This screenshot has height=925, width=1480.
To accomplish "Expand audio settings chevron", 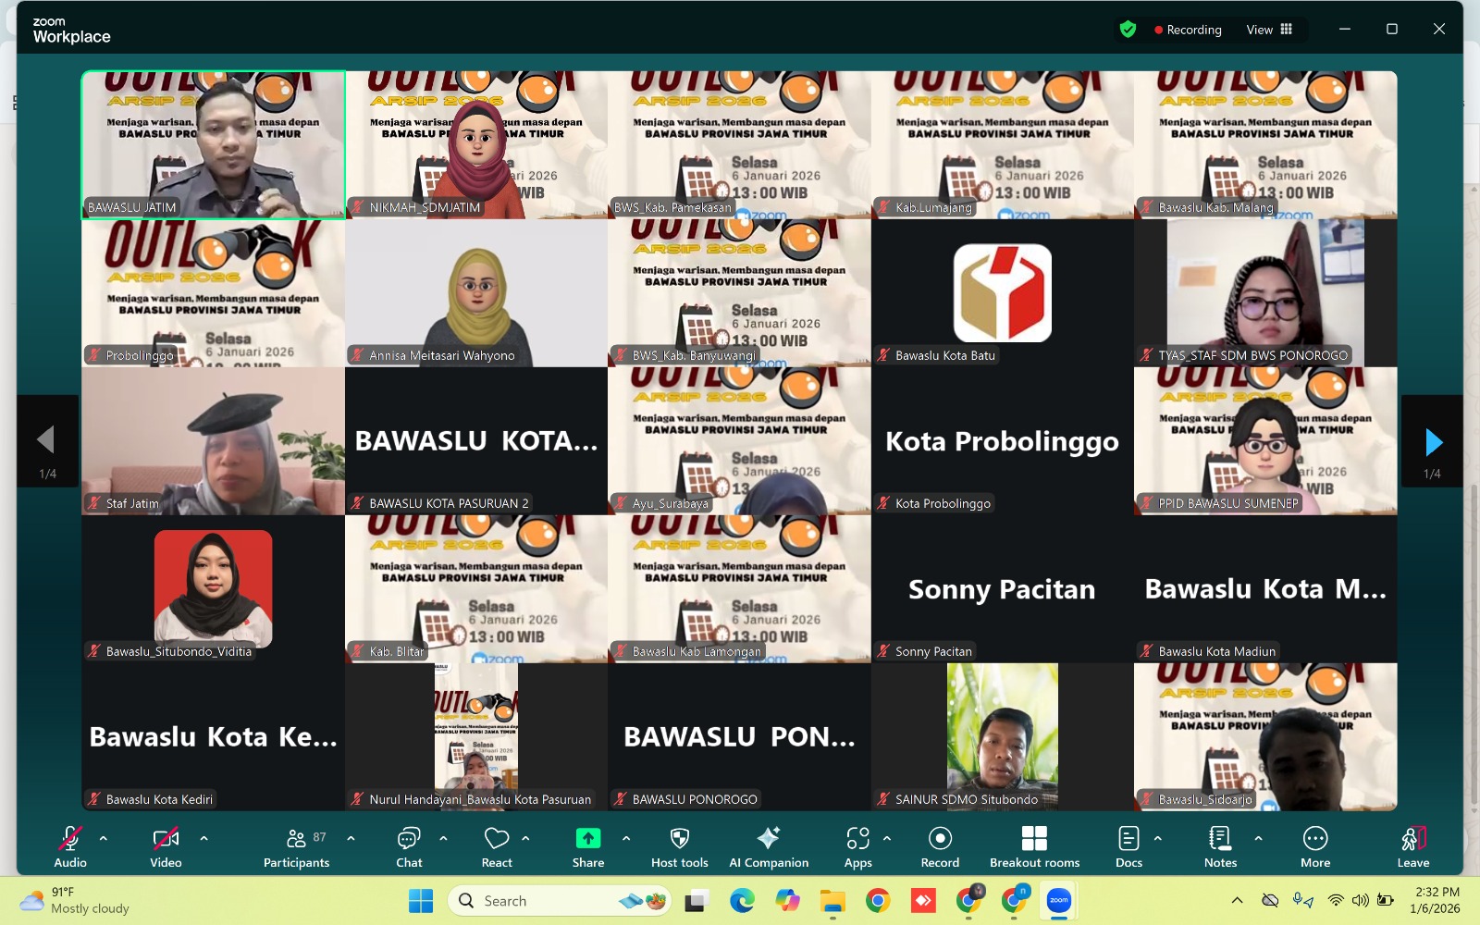I will 102,840.
